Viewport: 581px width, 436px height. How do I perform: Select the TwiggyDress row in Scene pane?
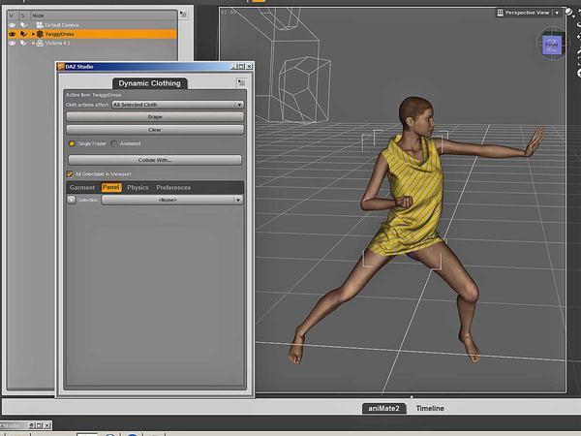[92, 34]
